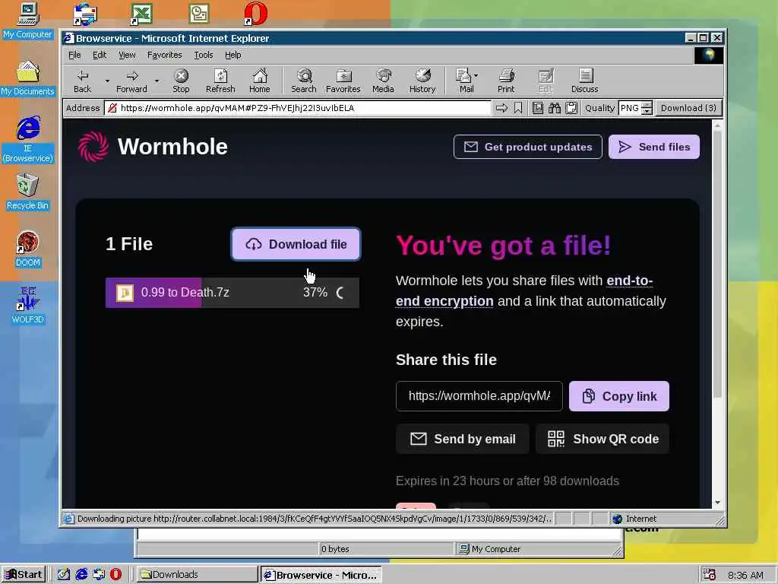Click the binoculars find icon

[x=555, y=108]
